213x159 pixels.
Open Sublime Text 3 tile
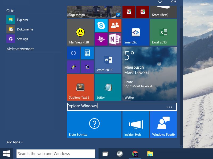80,87
